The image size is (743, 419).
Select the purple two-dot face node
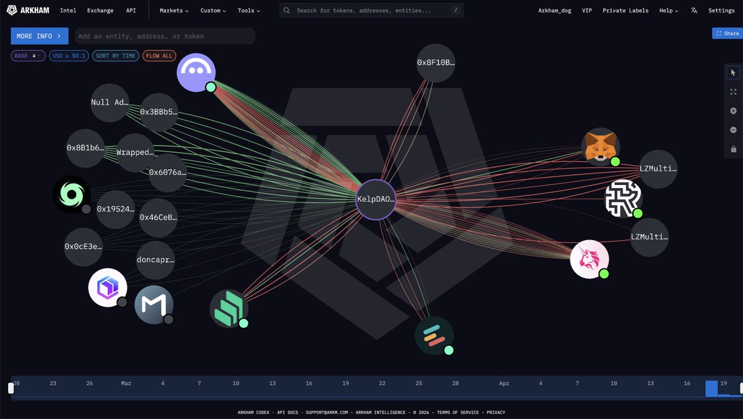pos(196,72)
